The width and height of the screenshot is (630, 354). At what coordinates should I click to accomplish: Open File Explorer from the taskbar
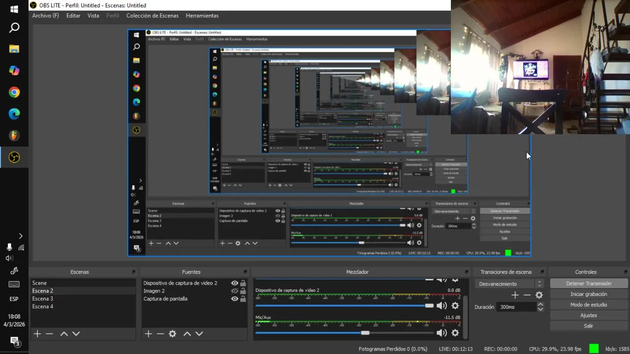[14, 49]
